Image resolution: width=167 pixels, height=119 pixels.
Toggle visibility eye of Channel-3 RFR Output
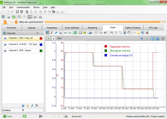5,50
